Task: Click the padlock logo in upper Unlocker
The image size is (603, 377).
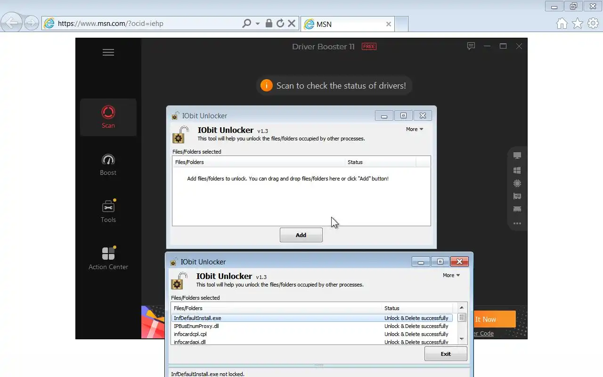Action: [x=180, y=134]
